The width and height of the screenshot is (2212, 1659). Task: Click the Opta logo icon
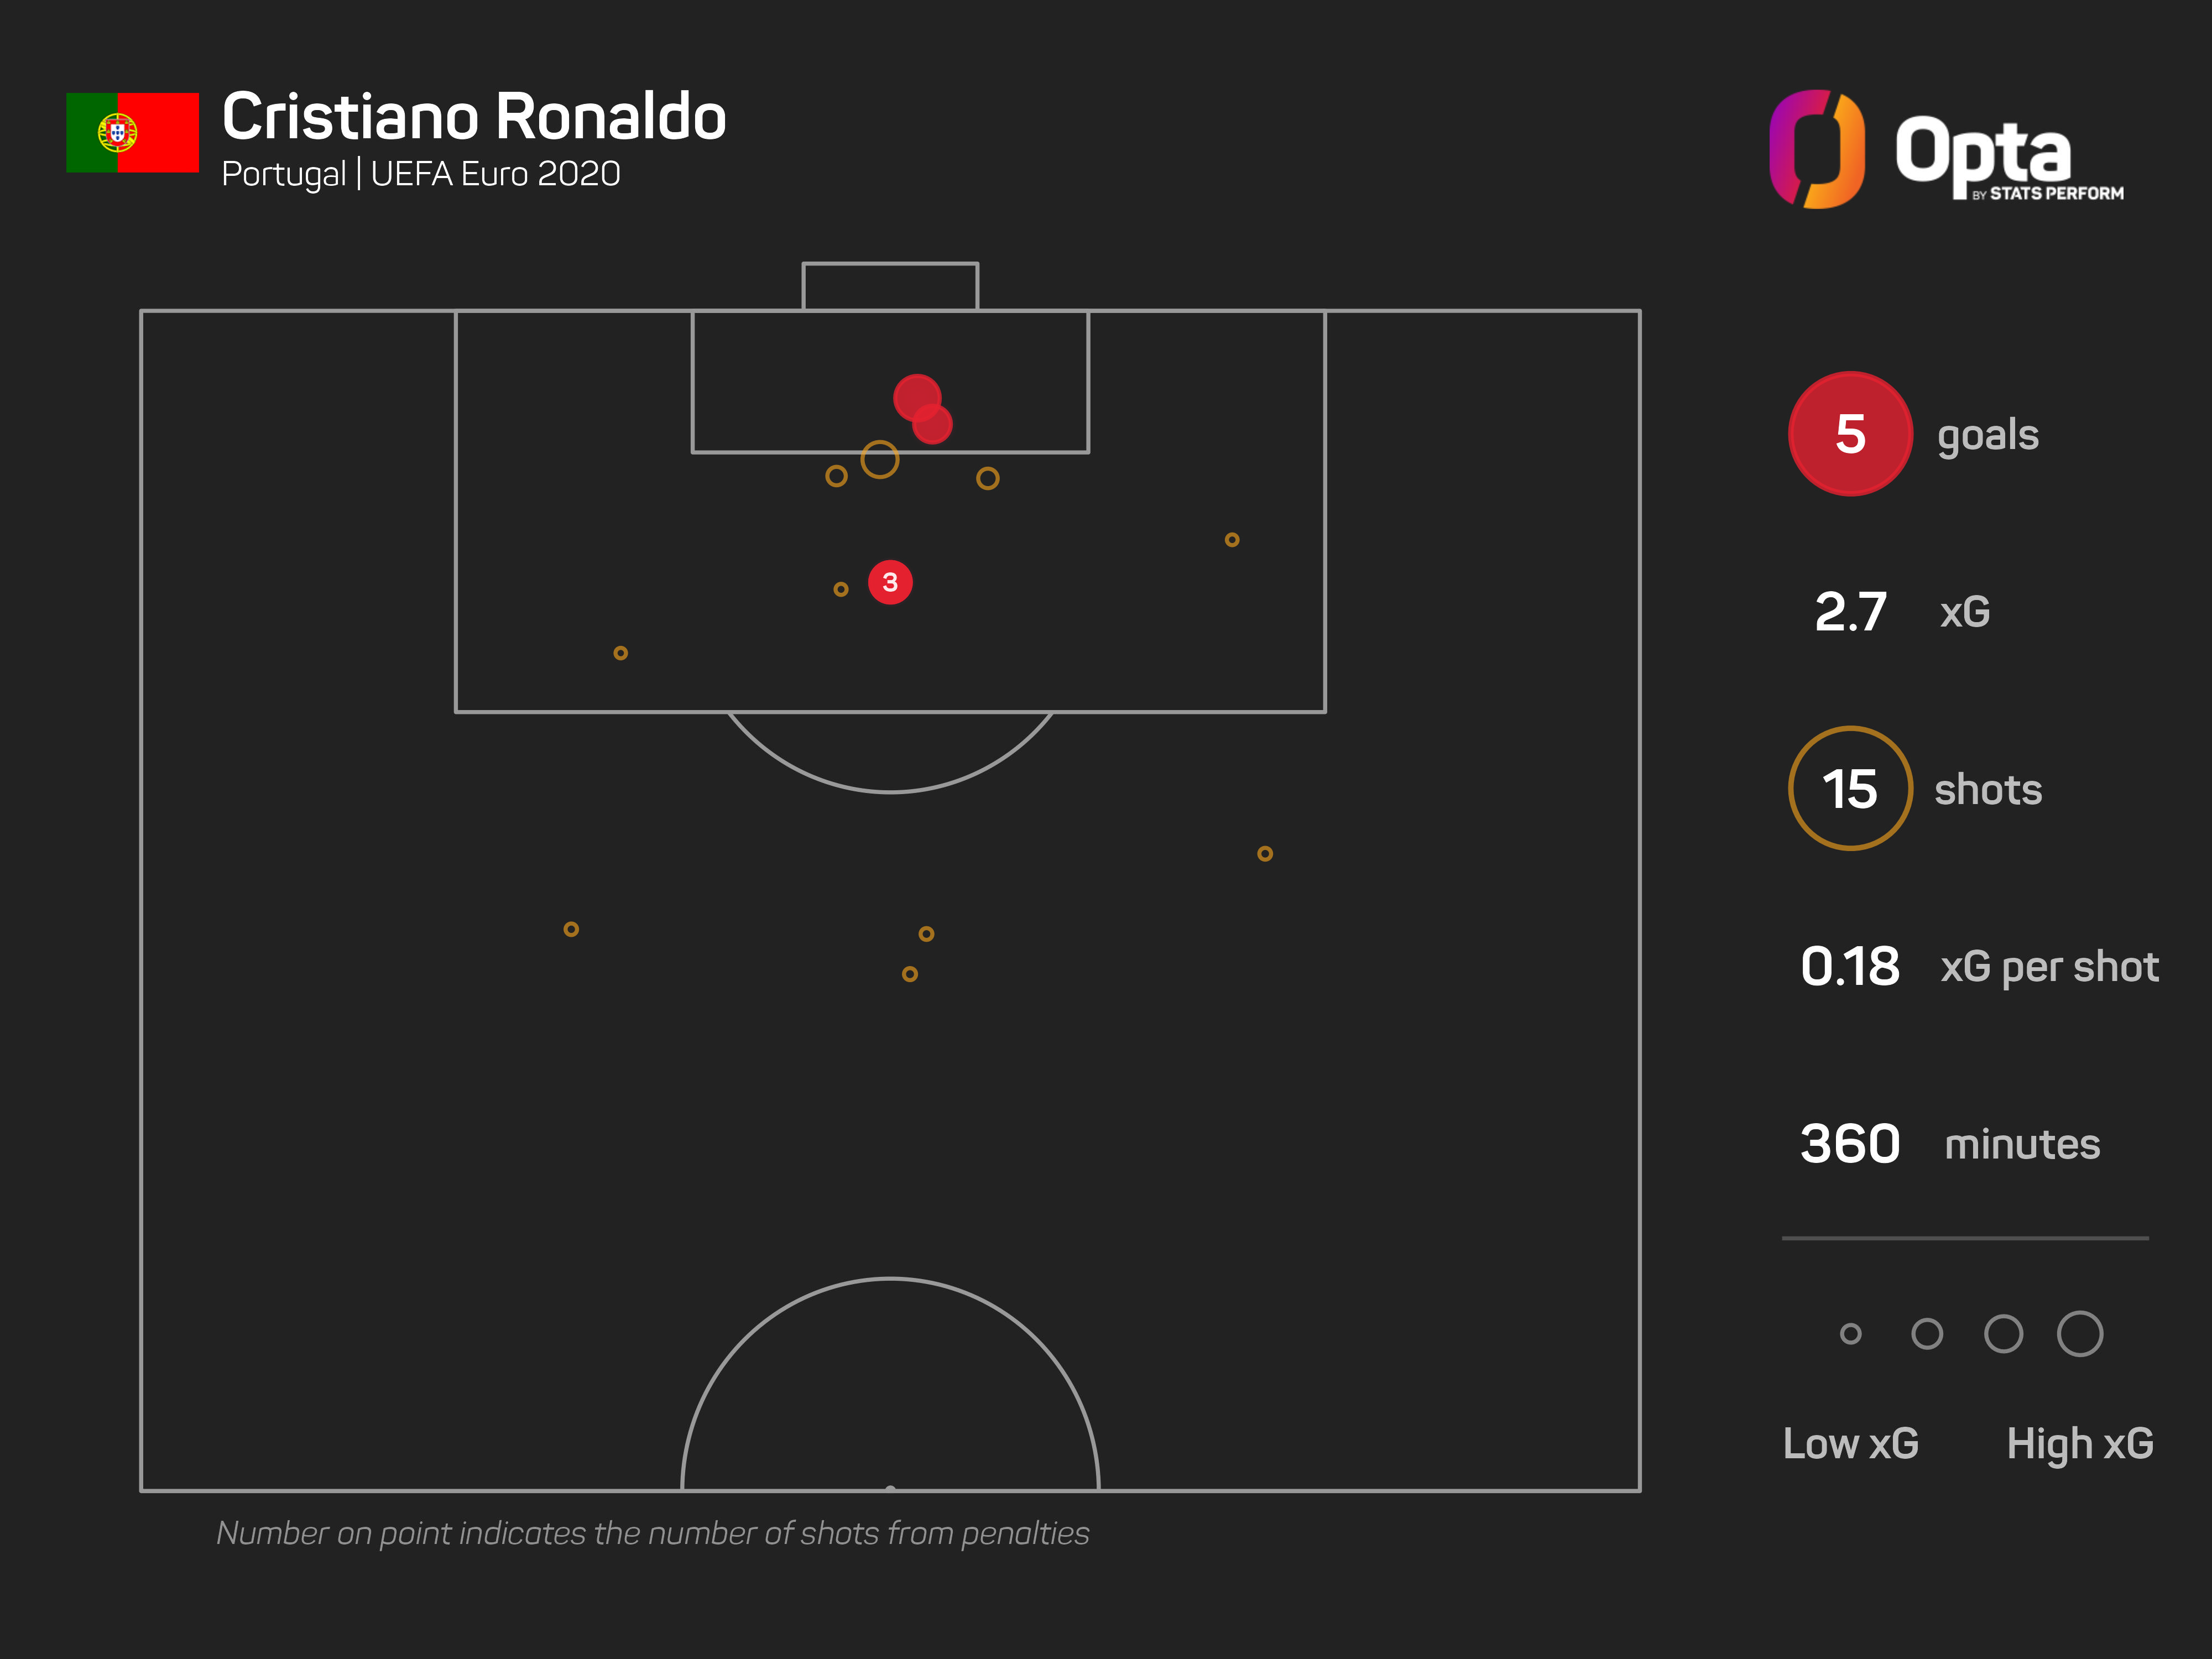[1816, 149]
